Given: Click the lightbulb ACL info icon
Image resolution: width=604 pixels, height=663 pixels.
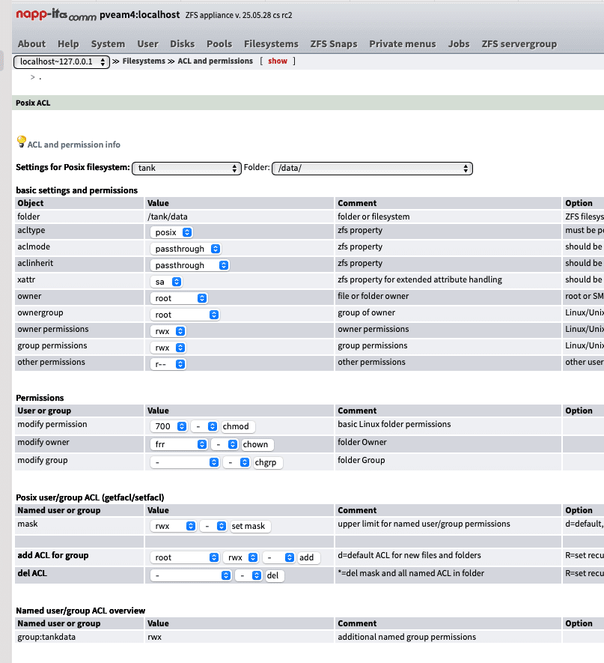Looking at the screenshot, I should [21, 142].
